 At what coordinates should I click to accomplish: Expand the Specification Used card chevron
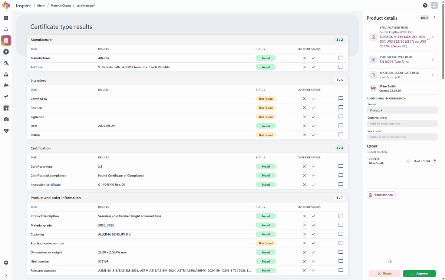pyautogui.click(x=433, y=37)
